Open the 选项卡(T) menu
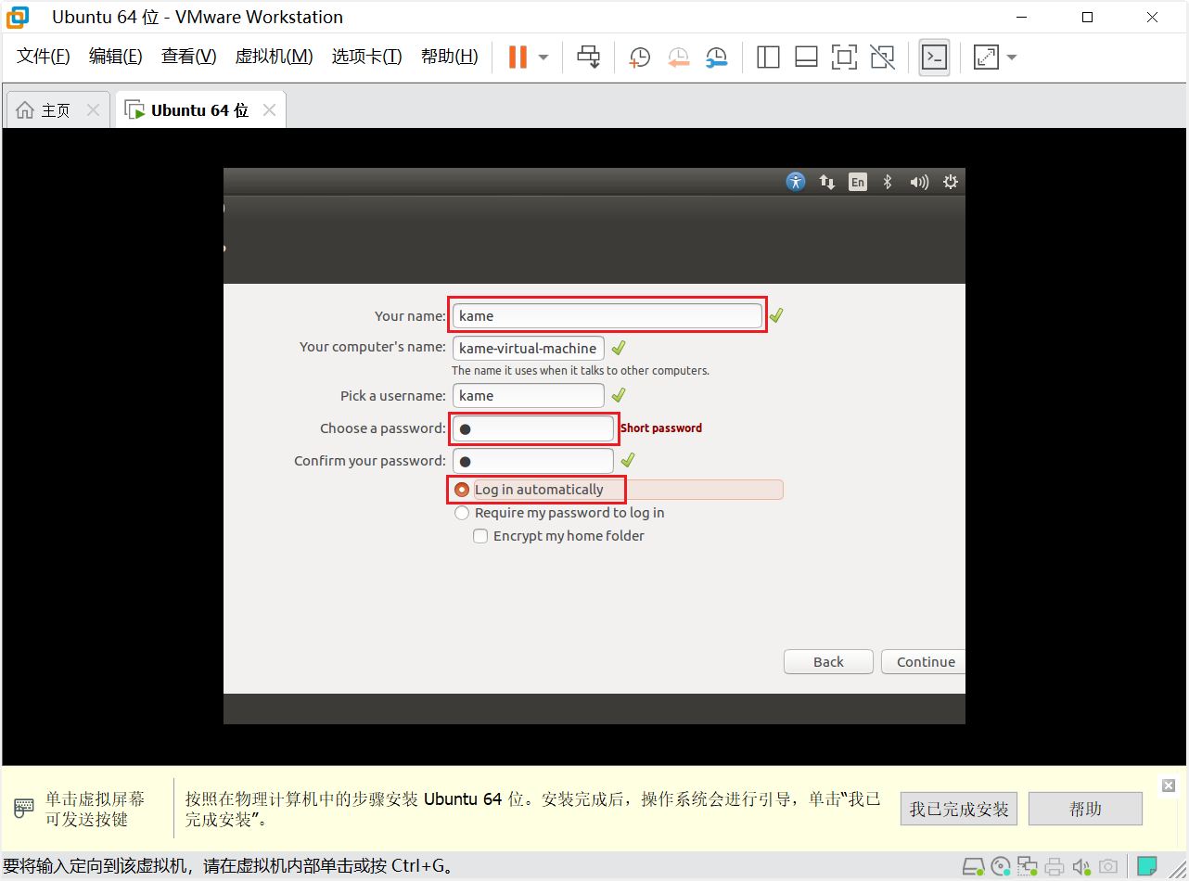The width and height of the screenshot is (1189, 881). pos(367,57)
